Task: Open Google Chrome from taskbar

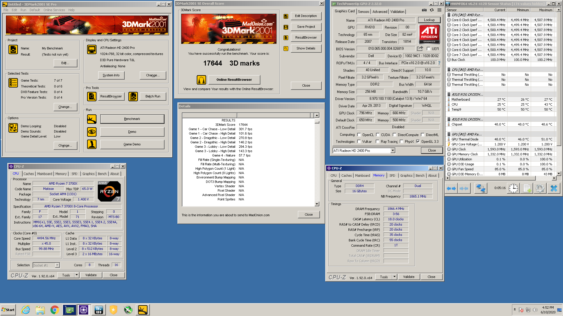Action: (x=55, y=310)
